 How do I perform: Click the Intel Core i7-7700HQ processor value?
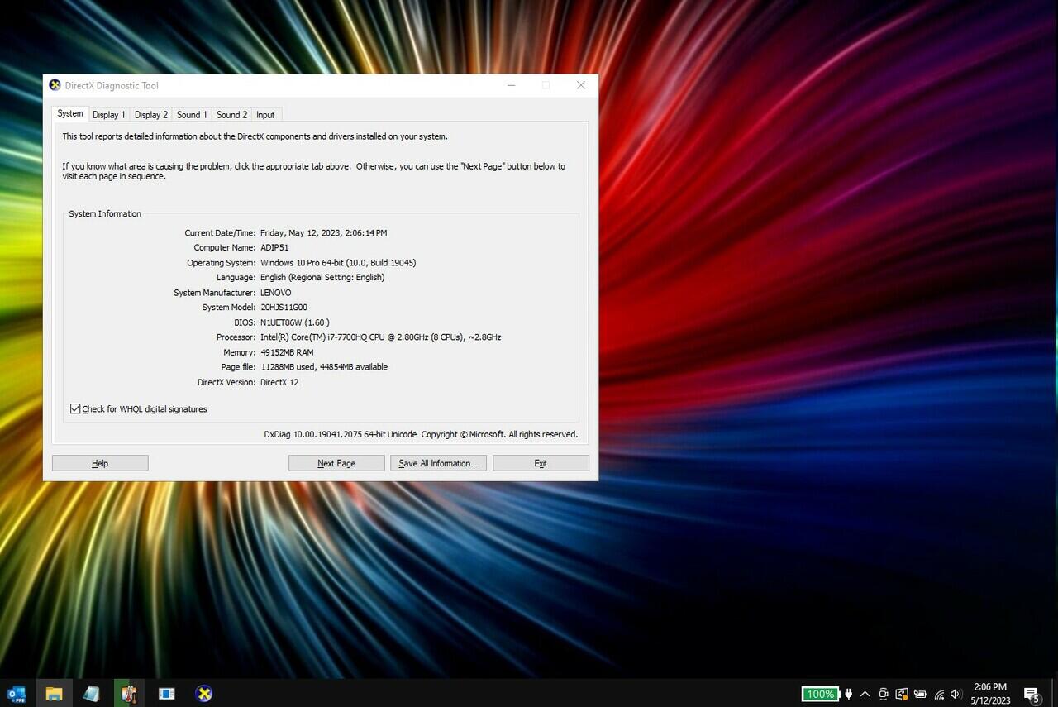(381, 337)
